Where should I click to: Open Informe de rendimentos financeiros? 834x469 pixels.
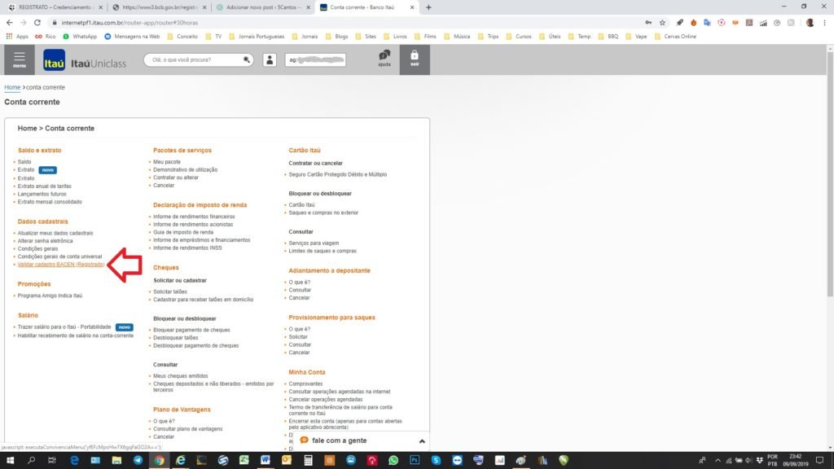tap(194, 217)
